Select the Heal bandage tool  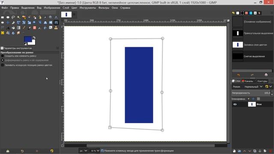point(3,33)
